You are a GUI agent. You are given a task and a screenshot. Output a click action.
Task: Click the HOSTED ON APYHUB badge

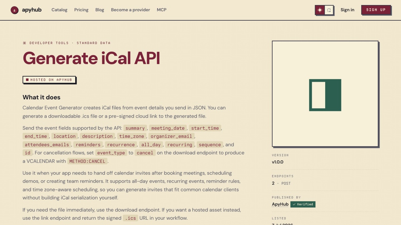49,80
